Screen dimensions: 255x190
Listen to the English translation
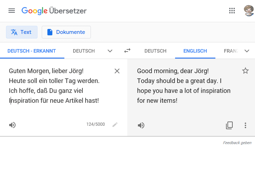pos(141,125)
